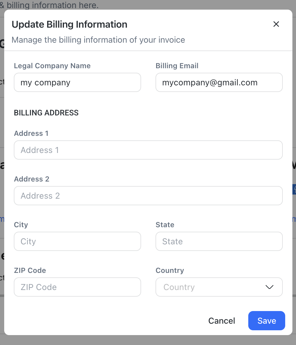This screenshot has width=296, height=345.
Task: Click the State field label
Action: 165,225
